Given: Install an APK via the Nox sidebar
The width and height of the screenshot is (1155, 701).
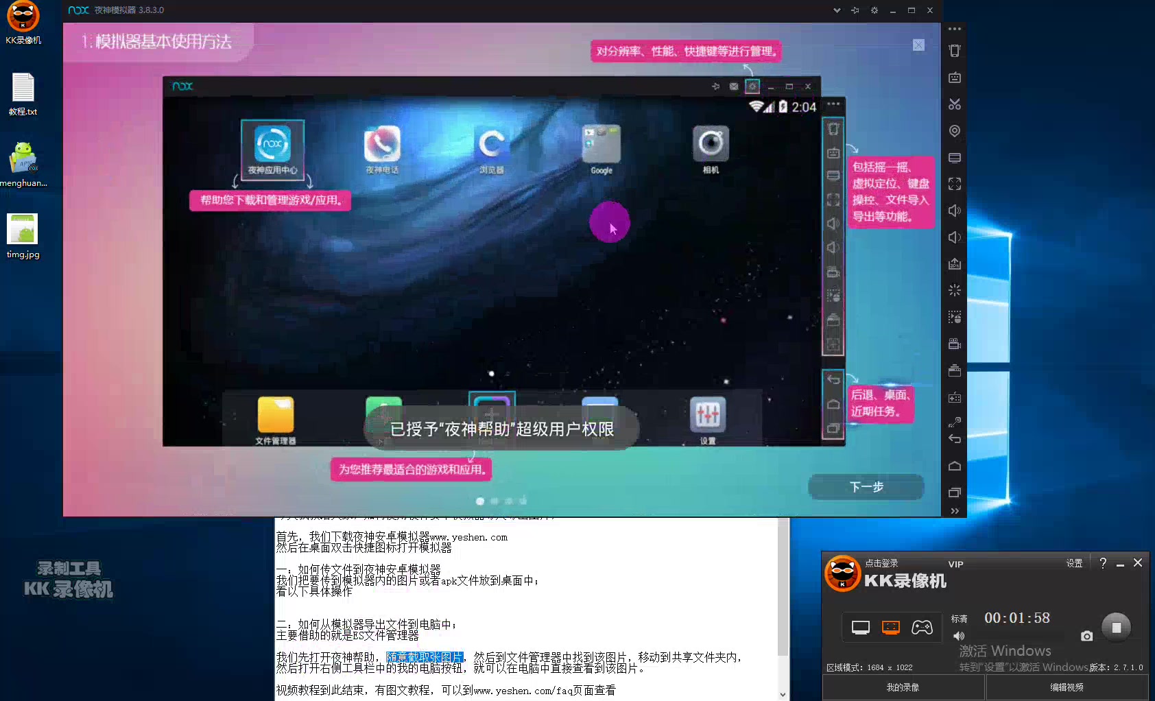Looking at the screenshot, I should coord(954,264).
